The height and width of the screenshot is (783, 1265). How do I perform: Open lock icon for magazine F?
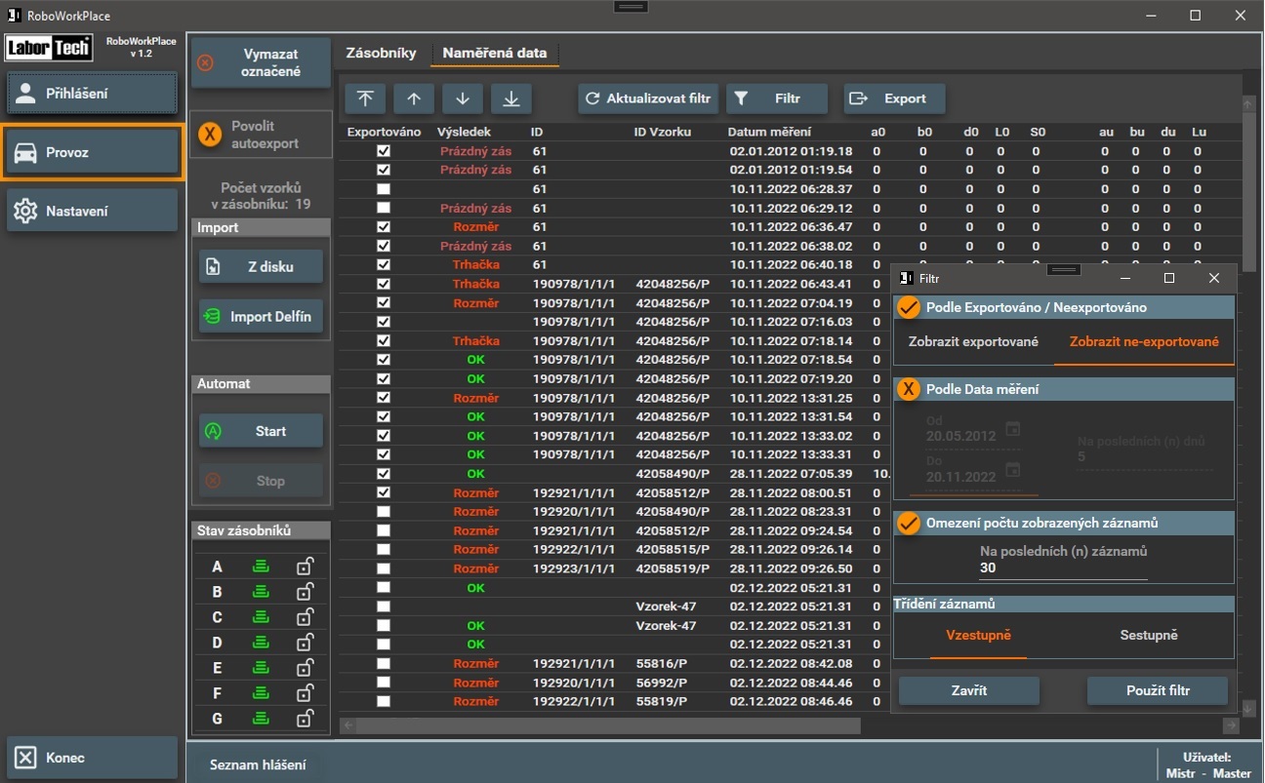(x=306, y=693)
